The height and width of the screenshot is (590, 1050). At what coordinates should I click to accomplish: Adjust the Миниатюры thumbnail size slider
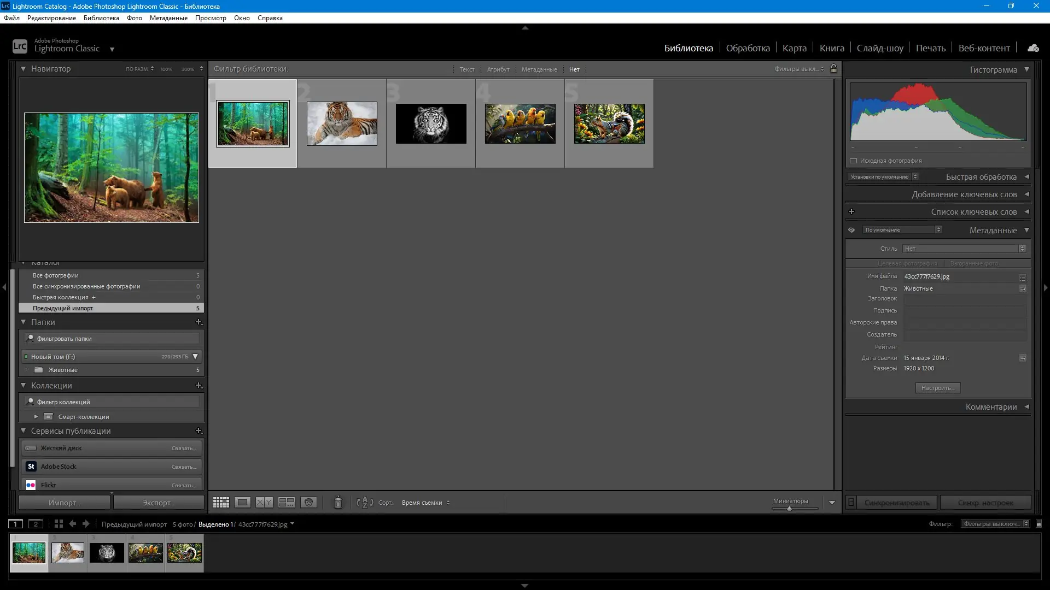(789, 509)
